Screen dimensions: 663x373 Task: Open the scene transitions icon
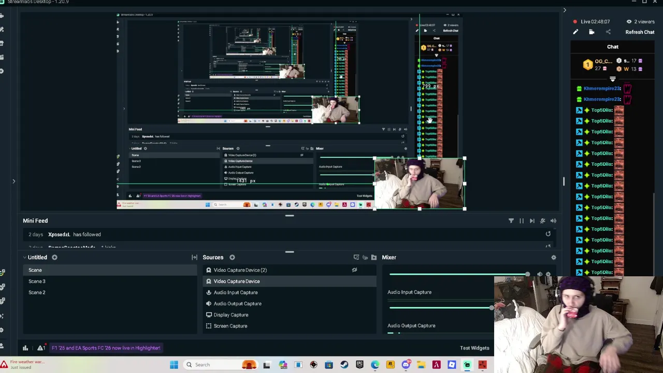click(194, 257)
